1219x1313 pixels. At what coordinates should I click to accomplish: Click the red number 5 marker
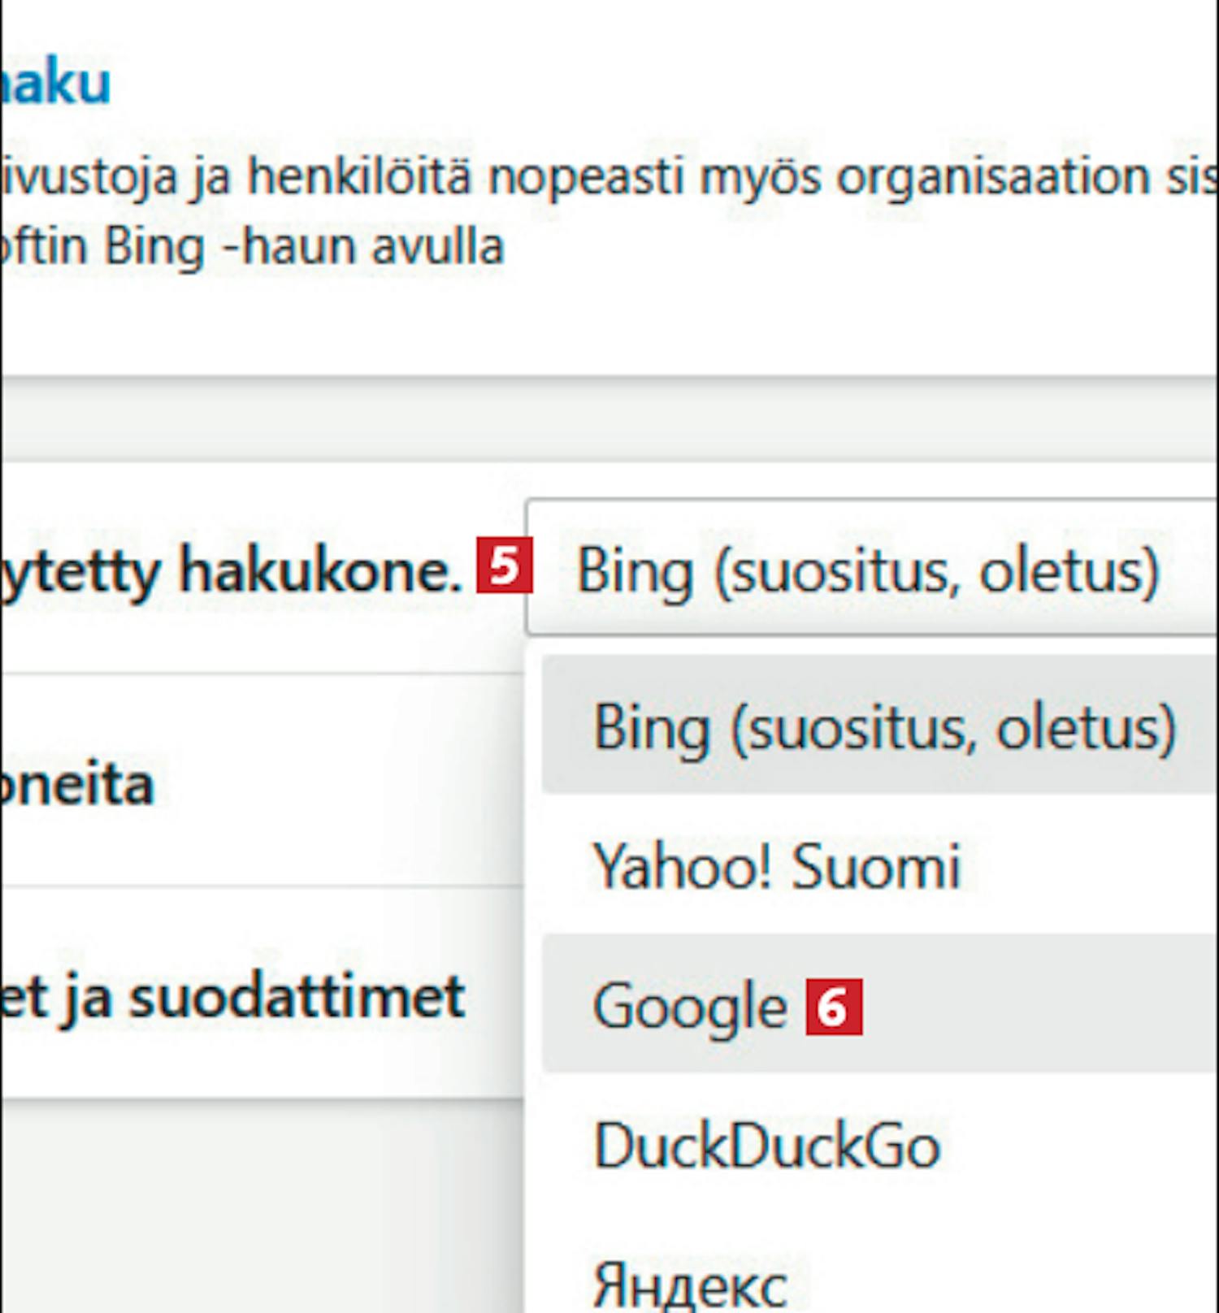505,565
